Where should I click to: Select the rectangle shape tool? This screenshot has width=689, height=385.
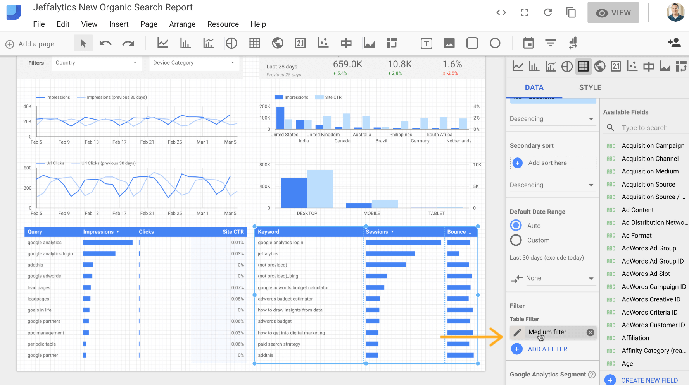pos(472,43)
